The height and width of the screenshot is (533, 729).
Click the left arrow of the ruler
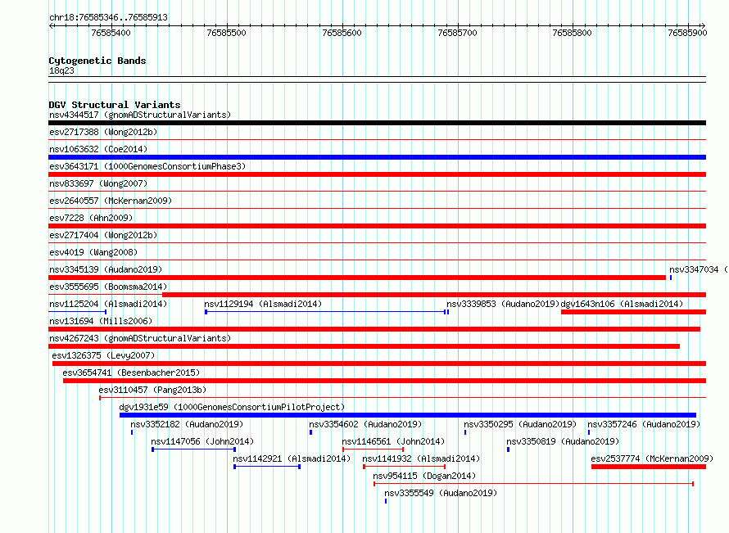51,25
